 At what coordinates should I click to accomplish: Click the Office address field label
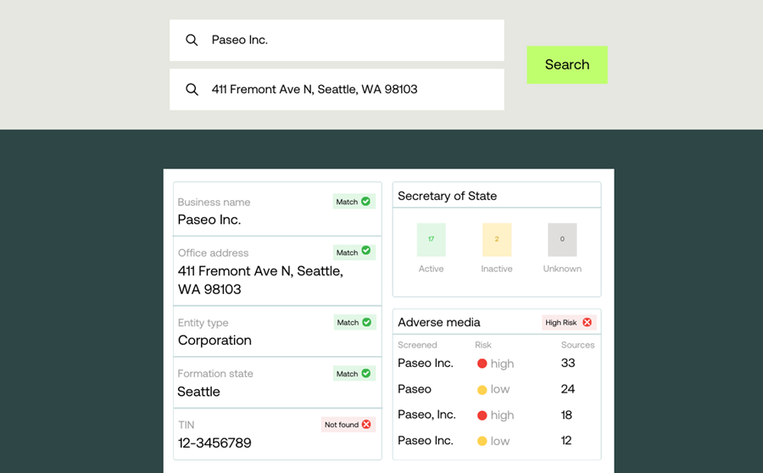click(213, 253)
